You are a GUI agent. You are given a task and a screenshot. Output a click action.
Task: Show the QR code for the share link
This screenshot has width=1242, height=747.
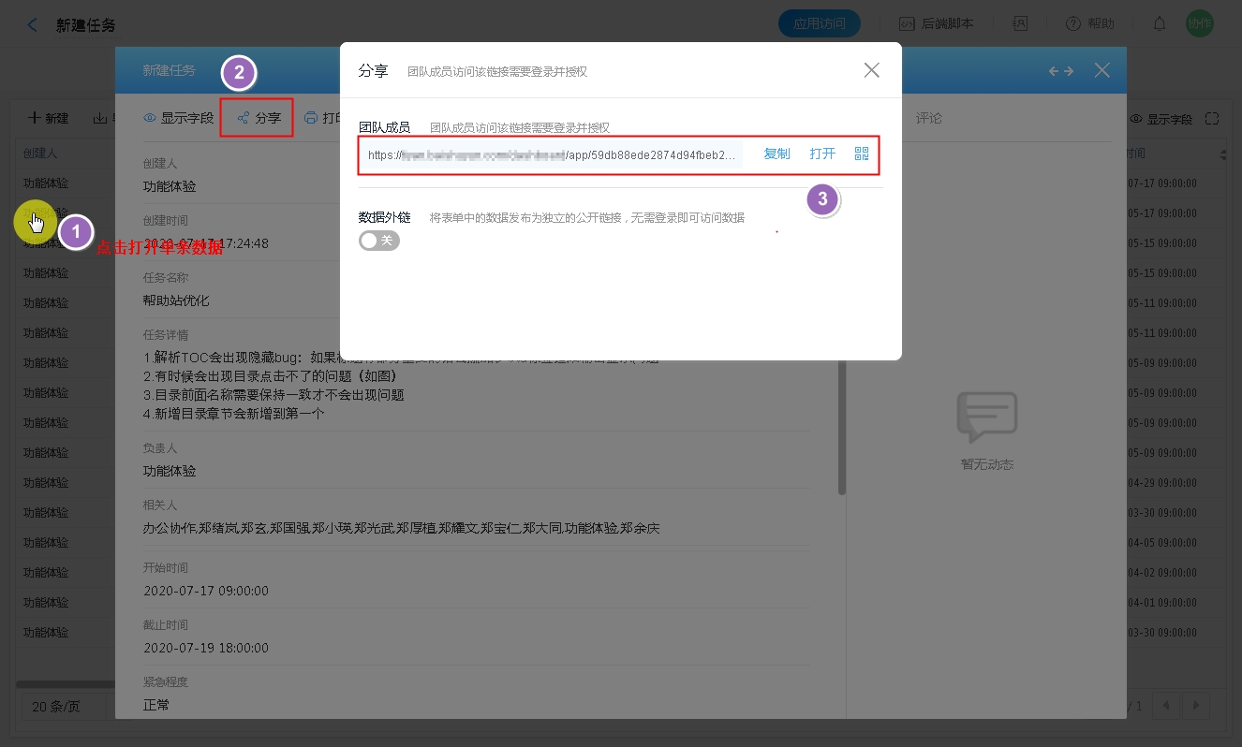(x=862, y=154)
